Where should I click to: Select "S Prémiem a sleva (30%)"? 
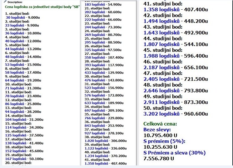tap(174, 153)
